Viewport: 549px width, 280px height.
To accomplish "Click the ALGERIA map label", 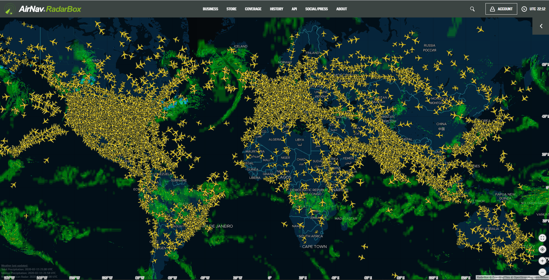I will coord(275,139).
